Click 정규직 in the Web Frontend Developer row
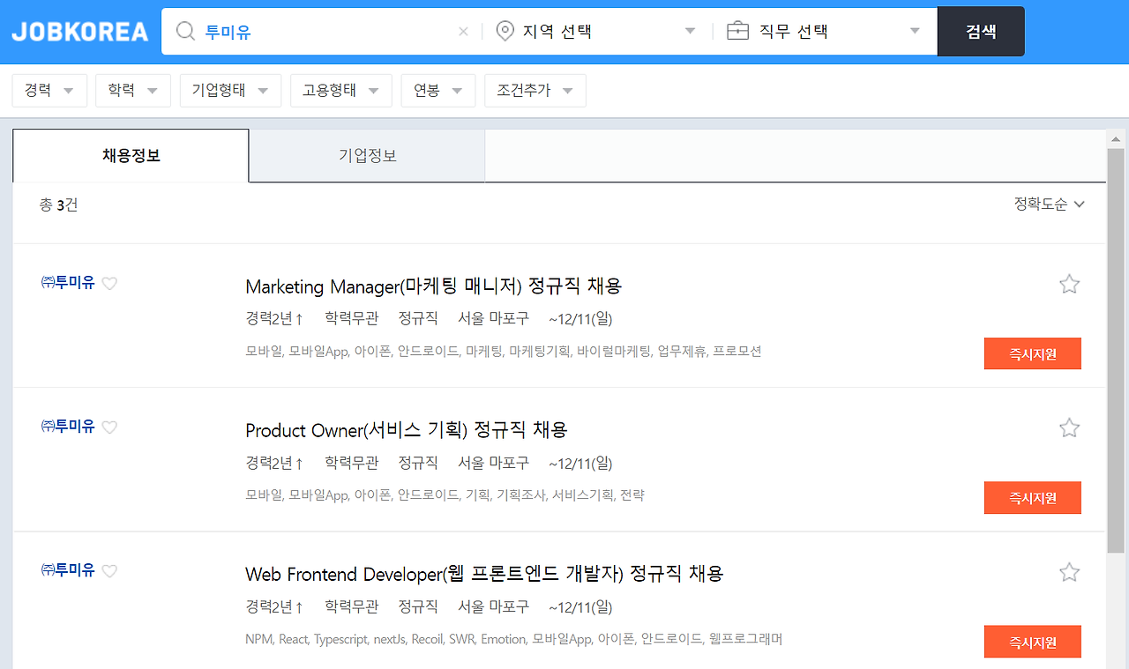 pos(418,606)
